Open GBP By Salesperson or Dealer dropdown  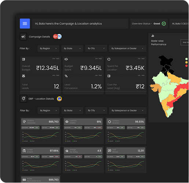[x=128, y=111]
